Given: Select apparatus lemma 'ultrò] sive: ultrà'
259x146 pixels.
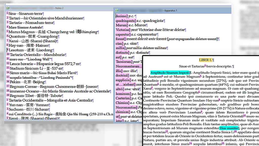Looking at the screenshot, I should tap(128, 89).
